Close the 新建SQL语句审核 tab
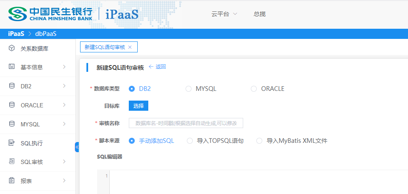 [x=130, y=47]
